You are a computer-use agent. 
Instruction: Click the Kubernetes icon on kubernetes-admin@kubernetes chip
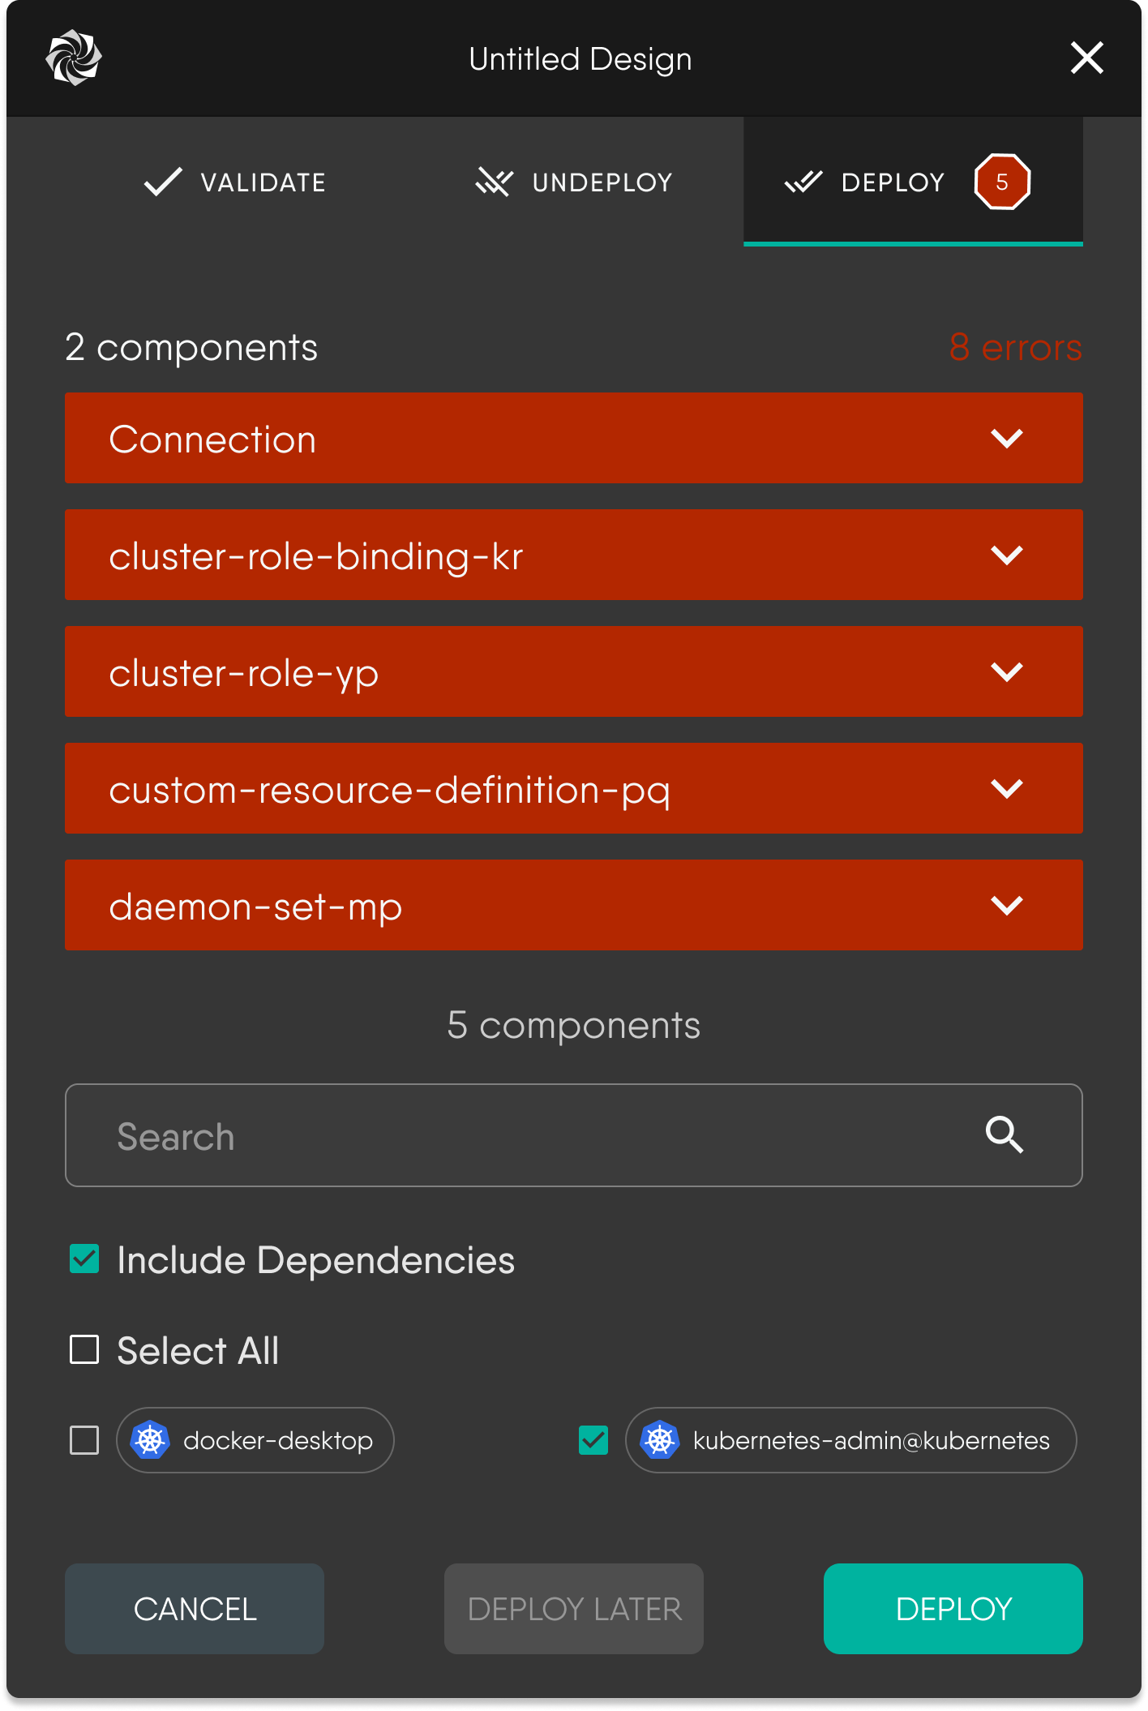point(661,1441)
